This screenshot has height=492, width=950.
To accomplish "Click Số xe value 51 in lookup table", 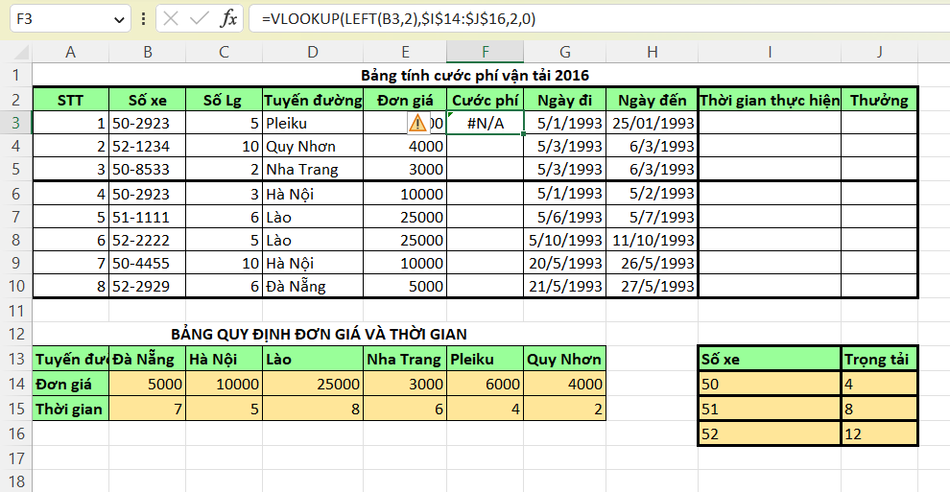I will (770, 409).
